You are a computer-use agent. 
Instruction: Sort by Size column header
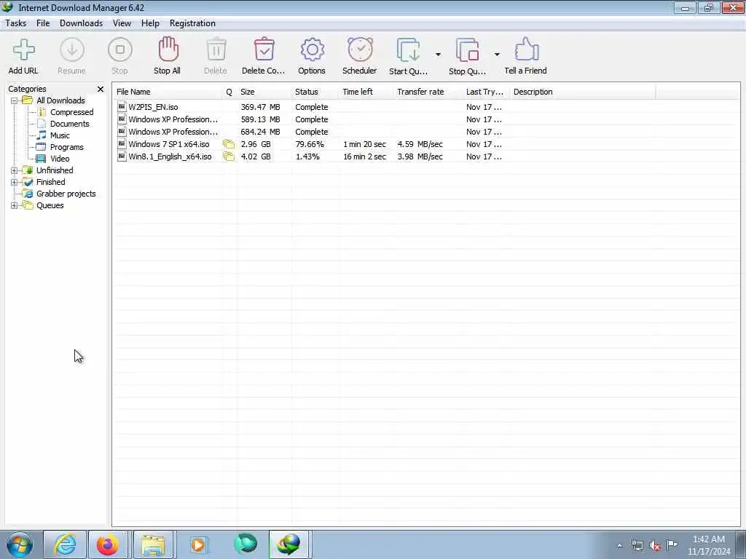point(264,92)
